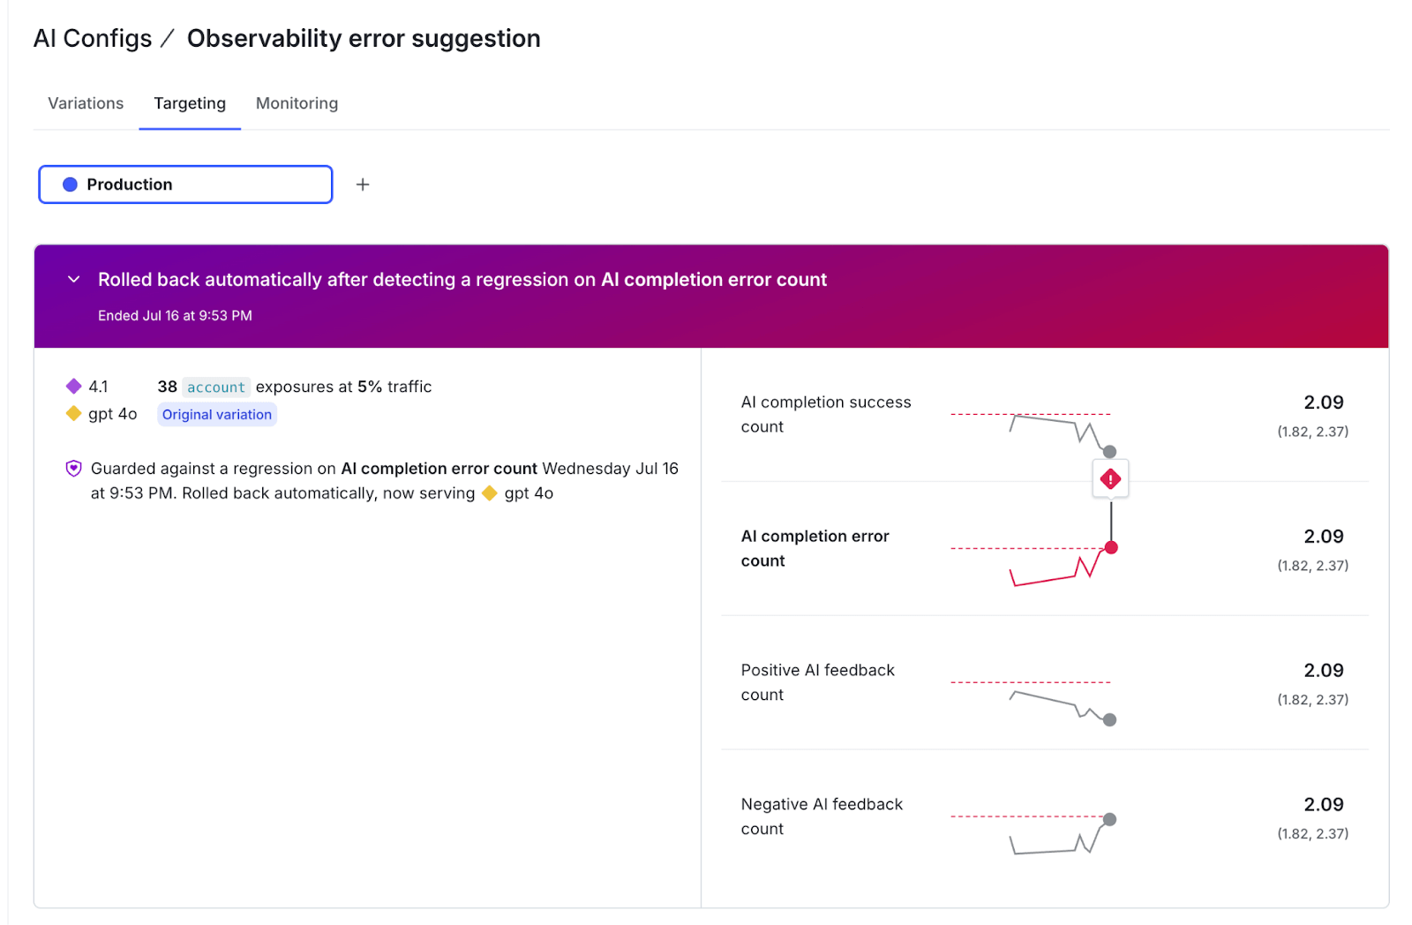Click the yellow diamond icon before gpt 4o serving text

coord(489,493)
